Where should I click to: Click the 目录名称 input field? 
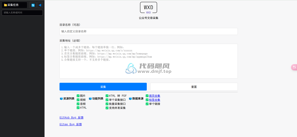tap(148, 32)
